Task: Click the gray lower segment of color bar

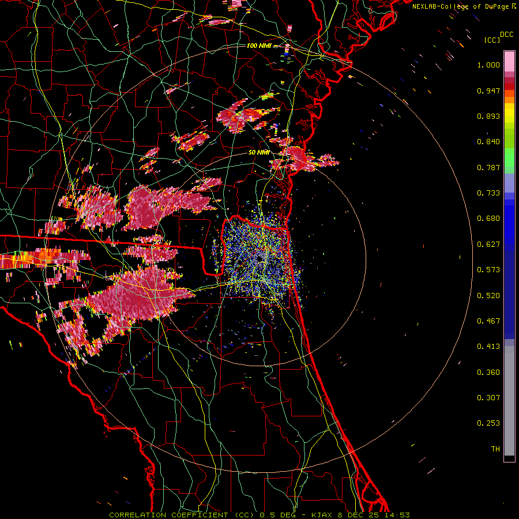Action: click(x=509, y=401)
